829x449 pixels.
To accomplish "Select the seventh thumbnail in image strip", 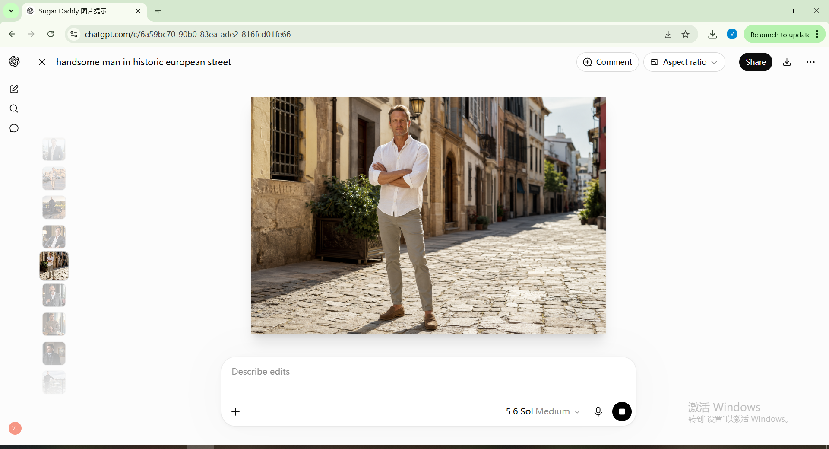I will coord(54,324).
